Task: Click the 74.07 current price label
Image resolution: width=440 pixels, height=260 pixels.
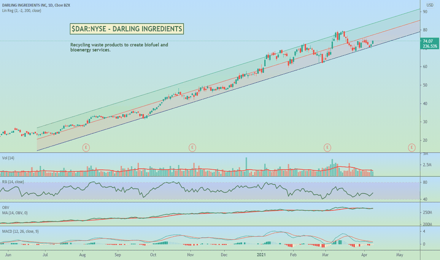Action: tap(428, 41)
